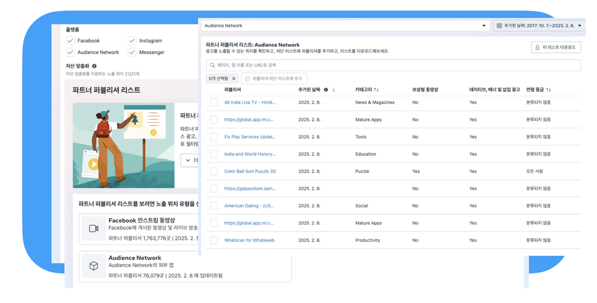Open the All India Live TV - Hindi link
This screenshot has width=597, height=303.
(250, 103)
